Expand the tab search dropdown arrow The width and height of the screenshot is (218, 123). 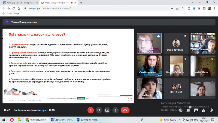192,2
